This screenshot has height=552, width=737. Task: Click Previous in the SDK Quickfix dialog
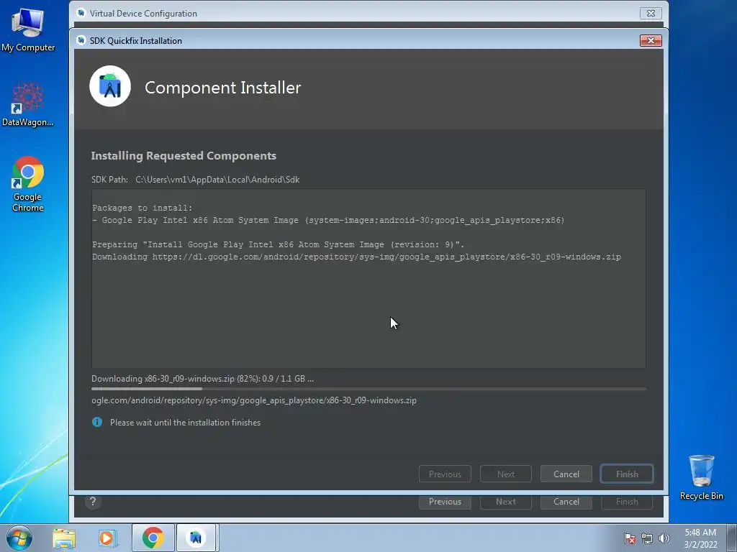coord(445,474)
